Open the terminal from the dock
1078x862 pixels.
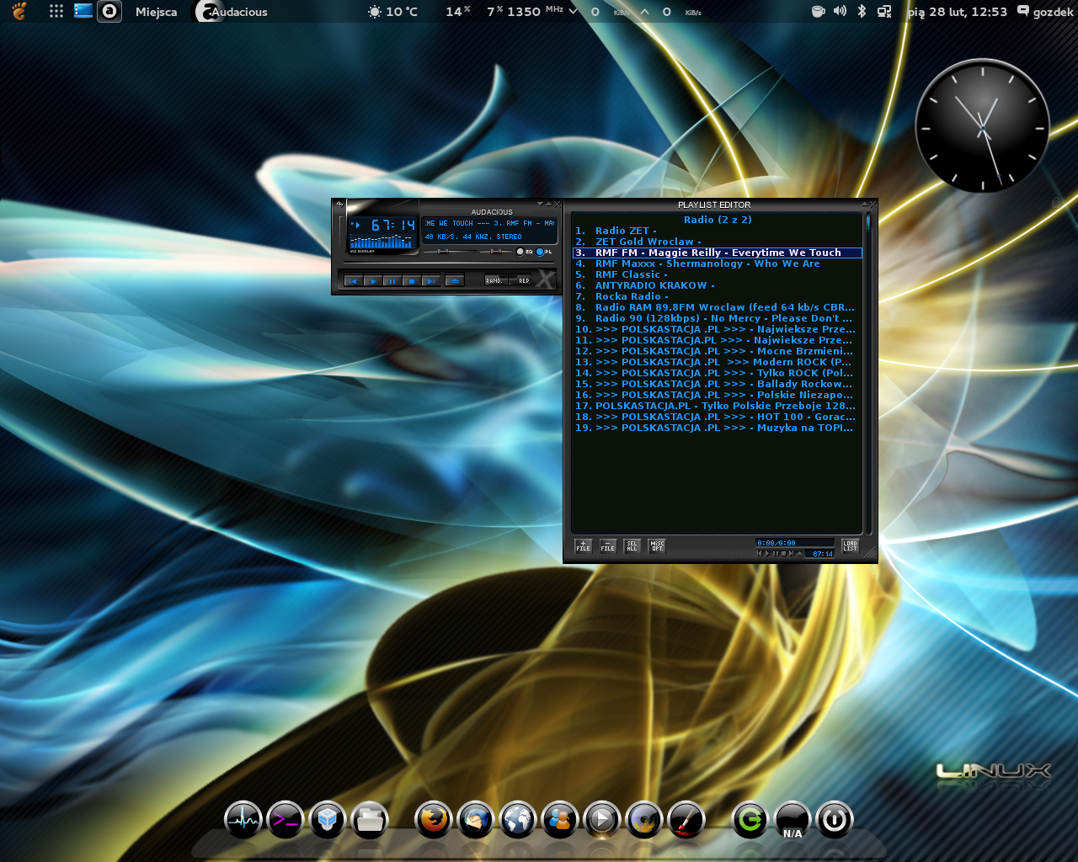click(x=286, y=819)
